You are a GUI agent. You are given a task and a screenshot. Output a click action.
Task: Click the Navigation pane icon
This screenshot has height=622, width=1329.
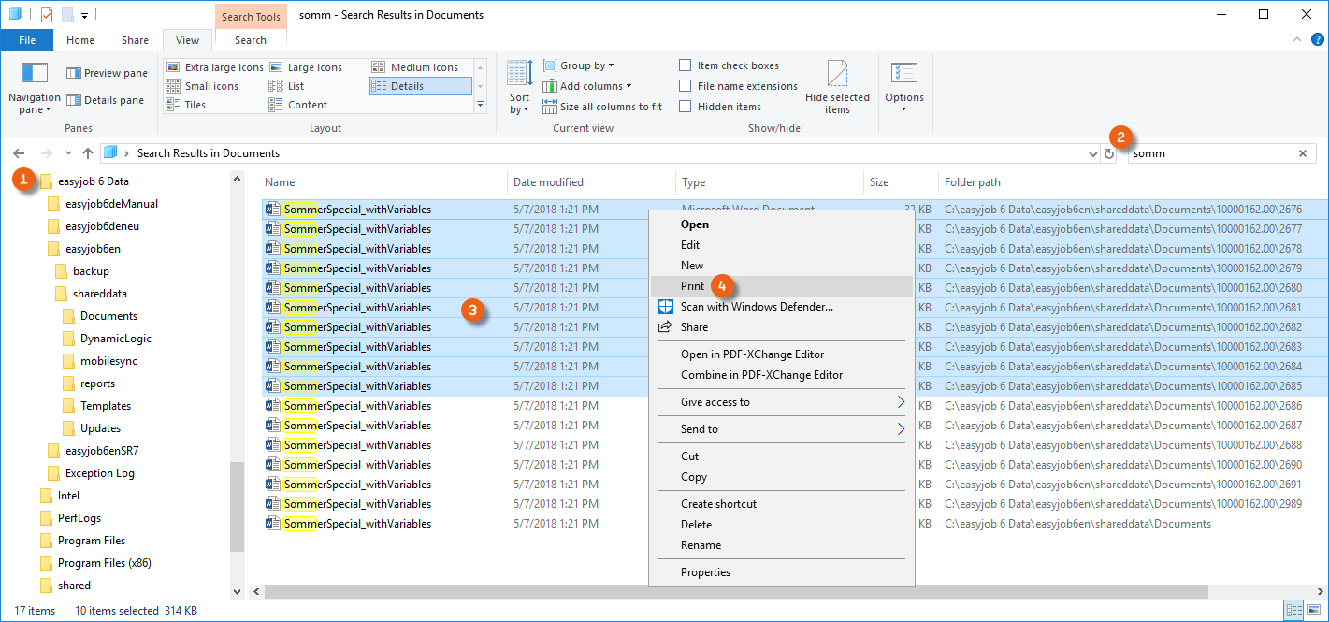(34, 73)
